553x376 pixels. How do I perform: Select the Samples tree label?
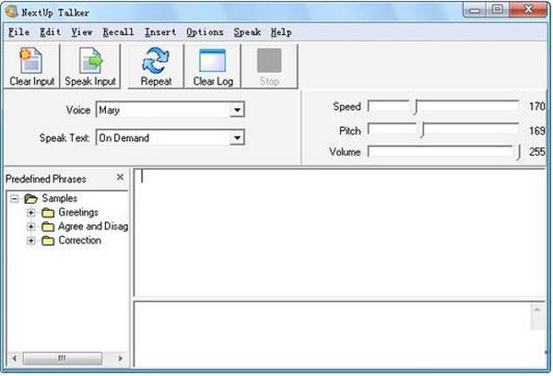(59, 198)
